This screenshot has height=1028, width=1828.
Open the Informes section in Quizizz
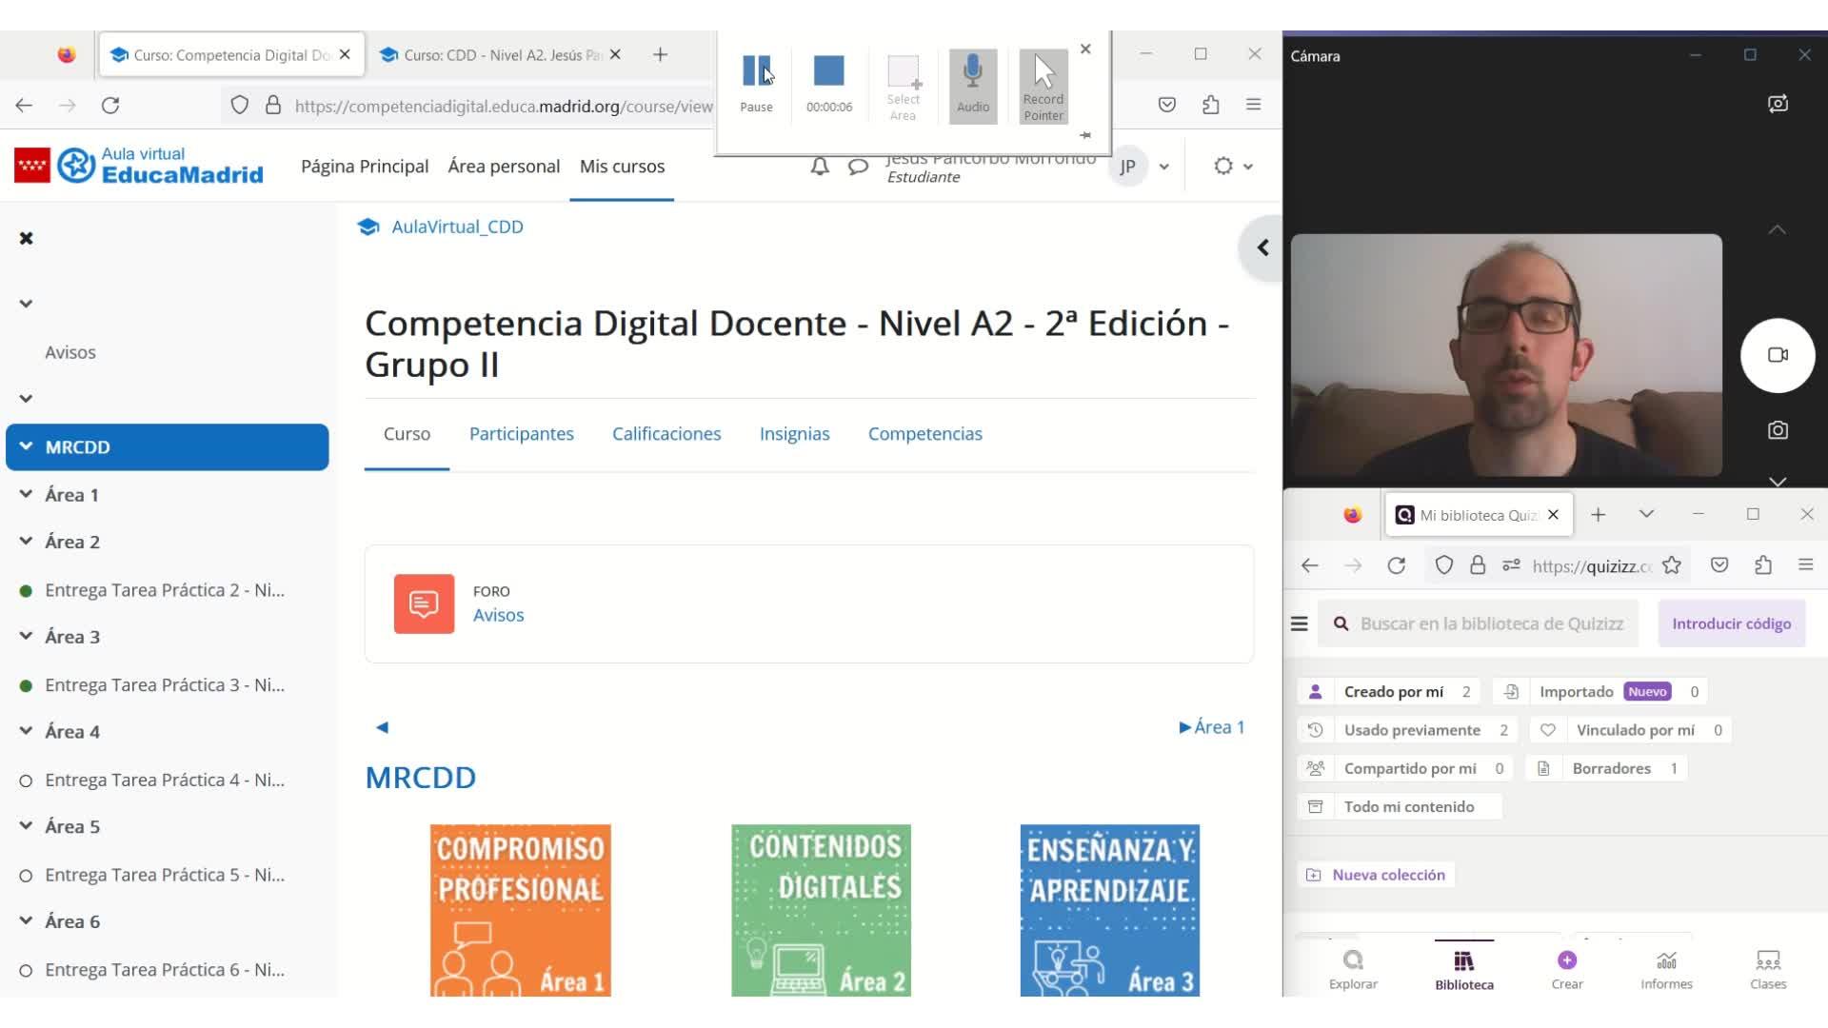coord(1665,968)
